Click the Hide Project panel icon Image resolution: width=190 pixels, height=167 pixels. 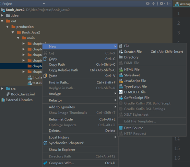(169, 4)
